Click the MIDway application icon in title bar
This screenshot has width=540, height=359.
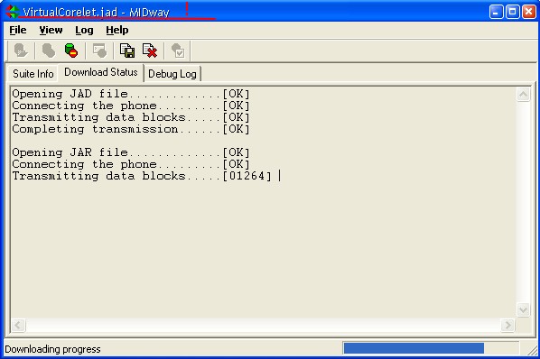tap(13, 12)
